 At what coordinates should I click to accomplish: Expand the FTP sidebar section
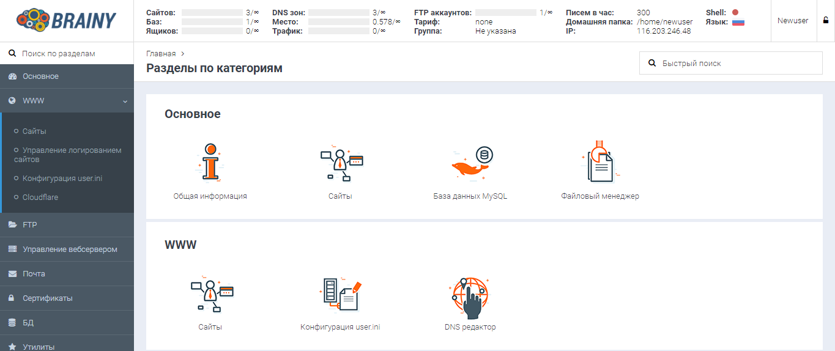pyautogui.click(x=67, y=225)
